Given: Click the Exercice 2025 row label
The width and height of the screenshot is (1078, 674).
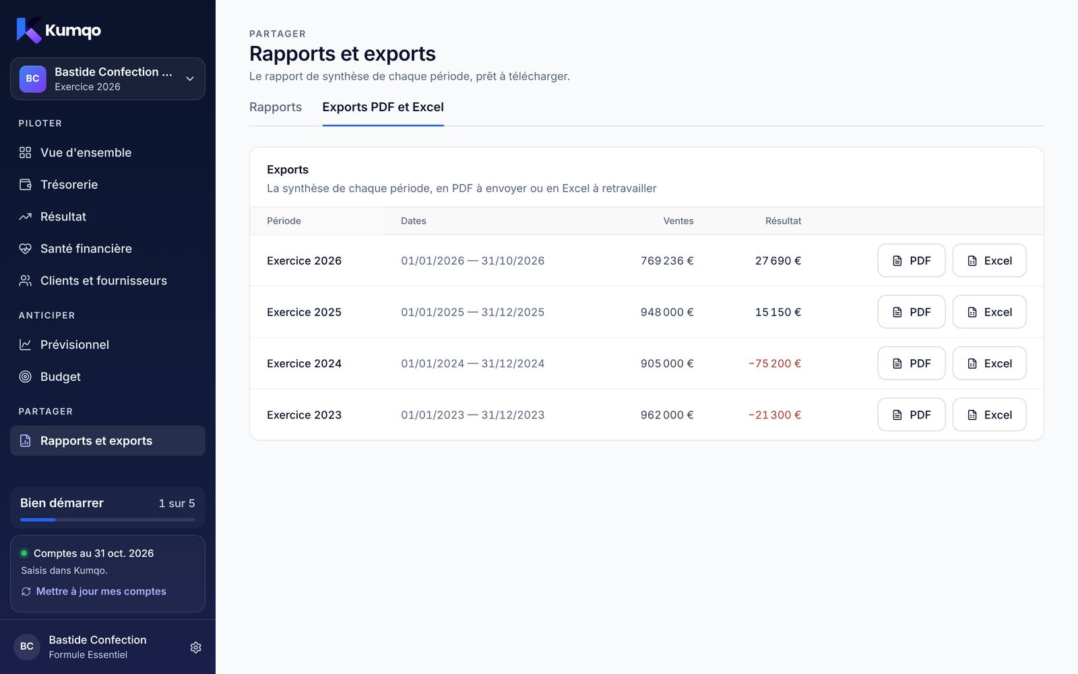Looking at the screenshot, I should click(304, 312).
